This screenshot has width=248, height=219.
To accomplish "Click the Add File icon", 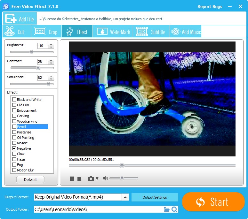I will (11, 19).
